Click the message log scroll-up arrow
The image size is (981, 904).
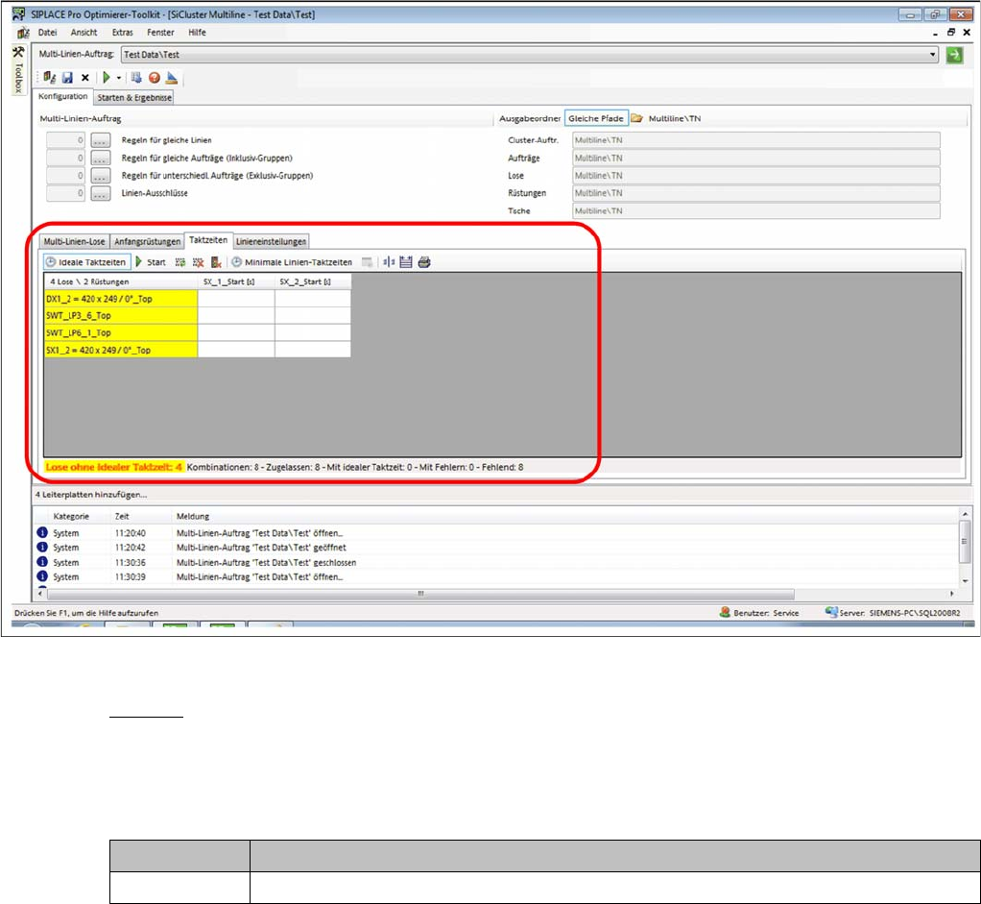(x=965, y=514)
